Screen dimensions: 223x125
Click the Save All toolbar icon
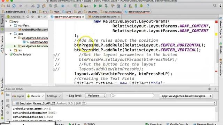8,6
